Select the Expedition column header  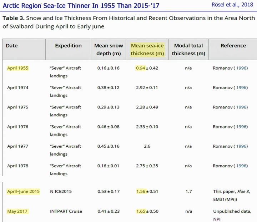click(68, 46)
